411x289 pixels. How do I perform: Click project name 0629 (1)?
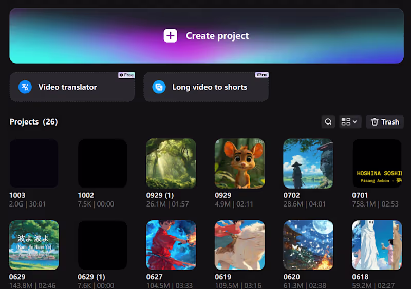tap(91, 277)
